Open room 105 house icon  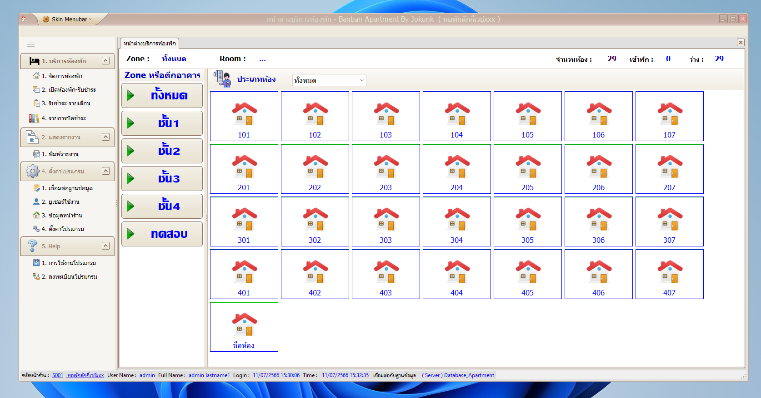tap(528, 114)
